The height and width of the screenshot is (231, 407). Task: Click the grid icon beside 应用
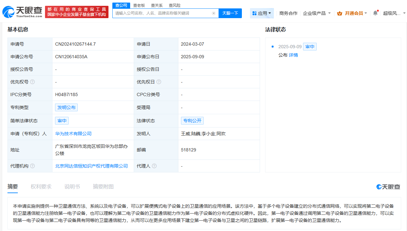(255, 13)
